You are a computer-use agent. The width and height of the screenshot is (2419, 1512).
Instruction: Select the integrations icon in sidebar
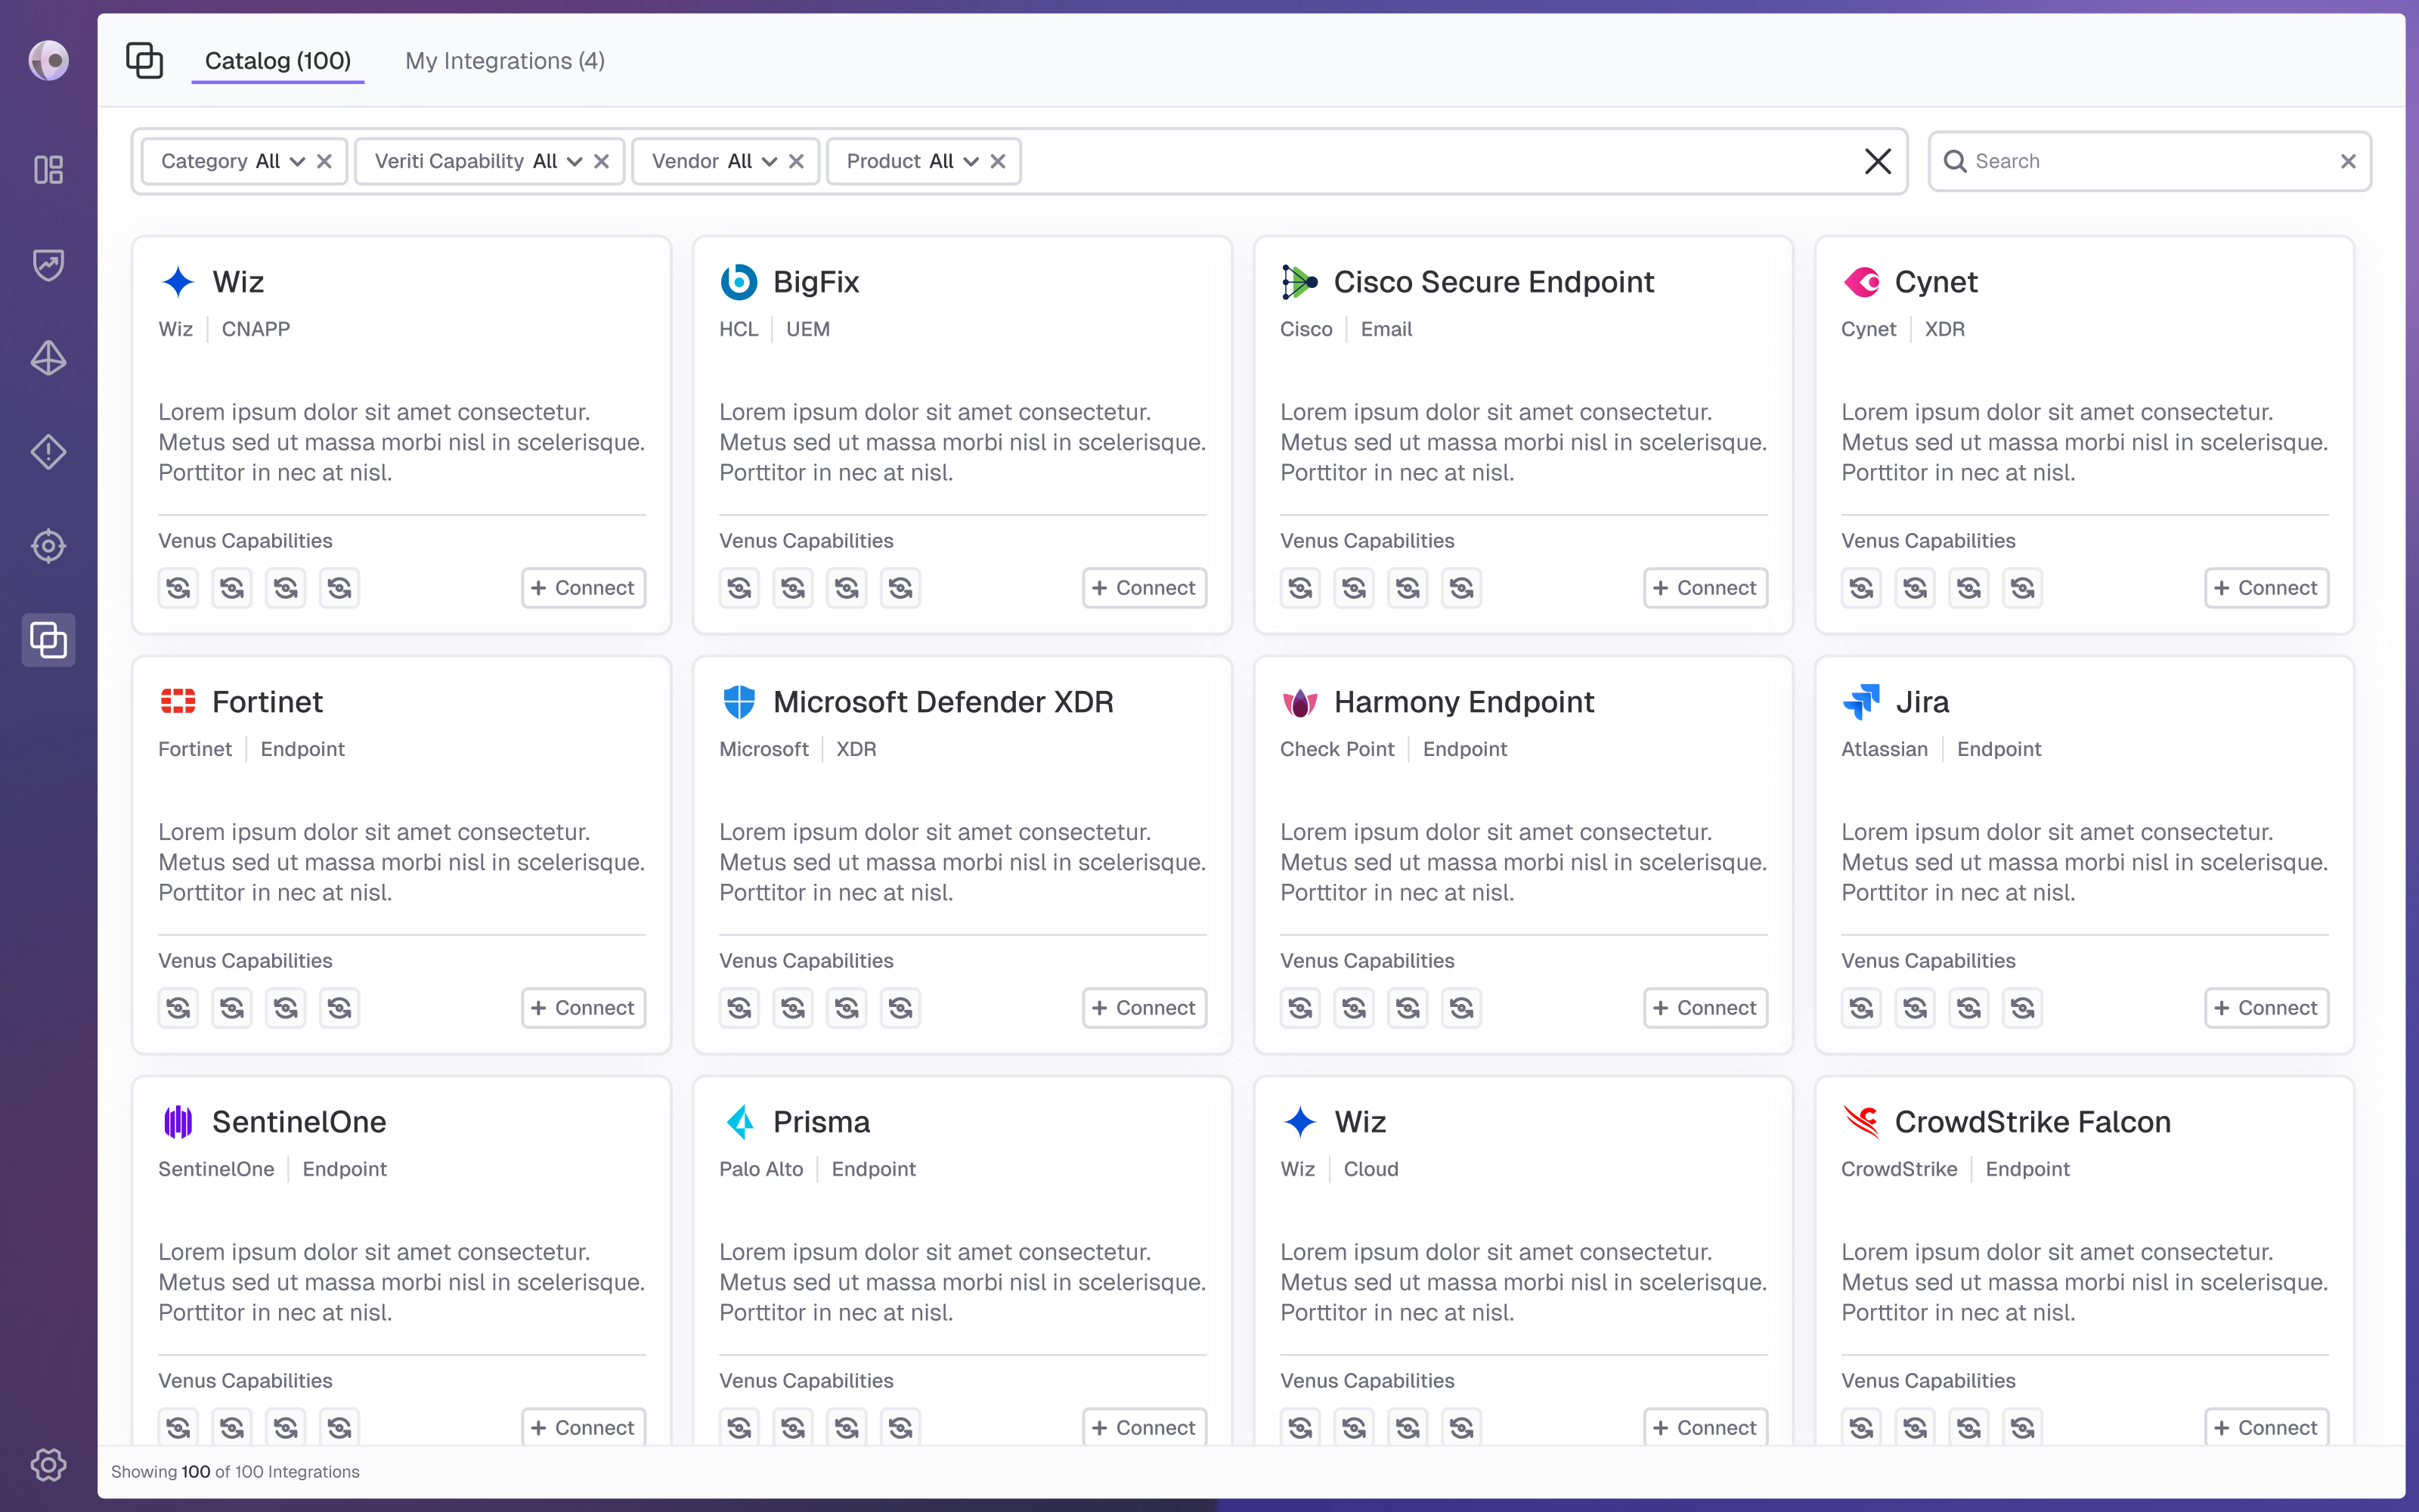[x=48, y=640]
